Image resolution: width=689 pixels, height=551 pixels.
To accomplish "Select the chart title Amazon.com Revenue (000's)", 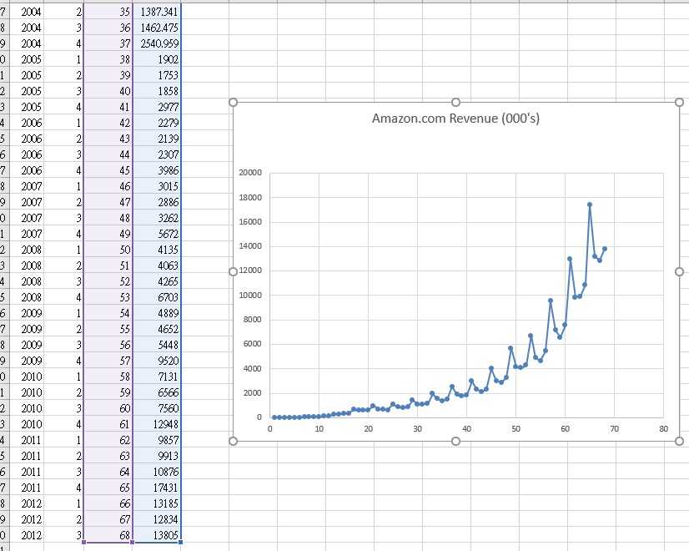I will pyautogui.click(x=455, y=119).
